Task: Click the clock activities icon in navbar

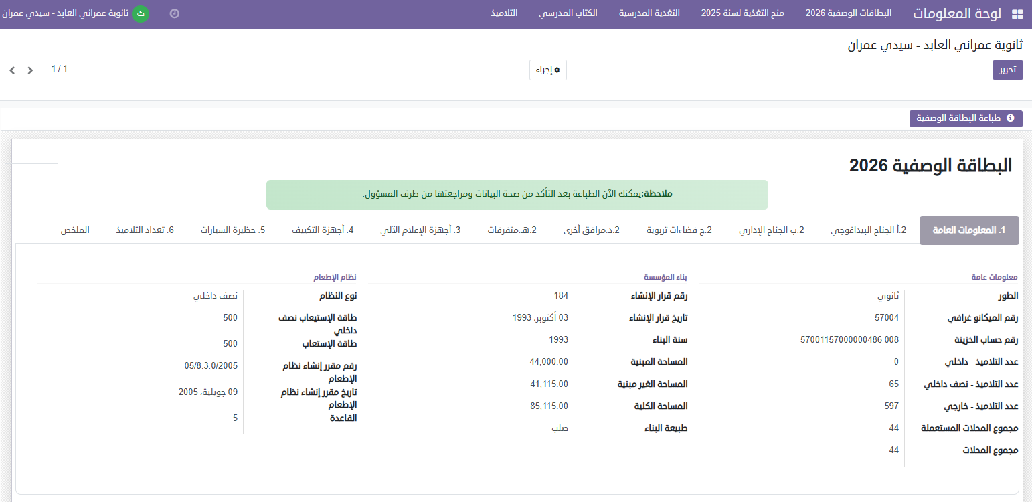Action: tap(175, 13)
